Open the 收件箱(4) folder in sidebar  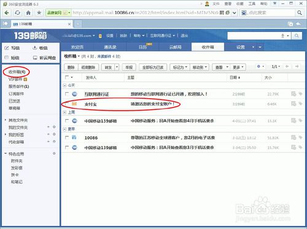[17, 72]
